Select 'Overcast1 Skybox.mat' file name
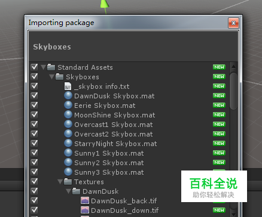Viewport: 262px width, 217px height. click(x=114, y=125)
